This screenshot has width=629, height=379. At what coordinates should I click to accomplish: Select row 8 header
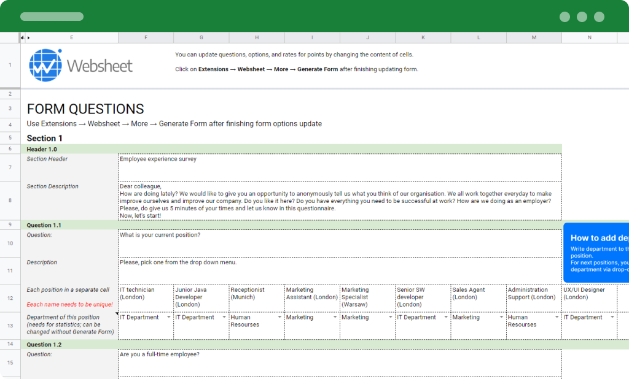click(x=10, y=201)
